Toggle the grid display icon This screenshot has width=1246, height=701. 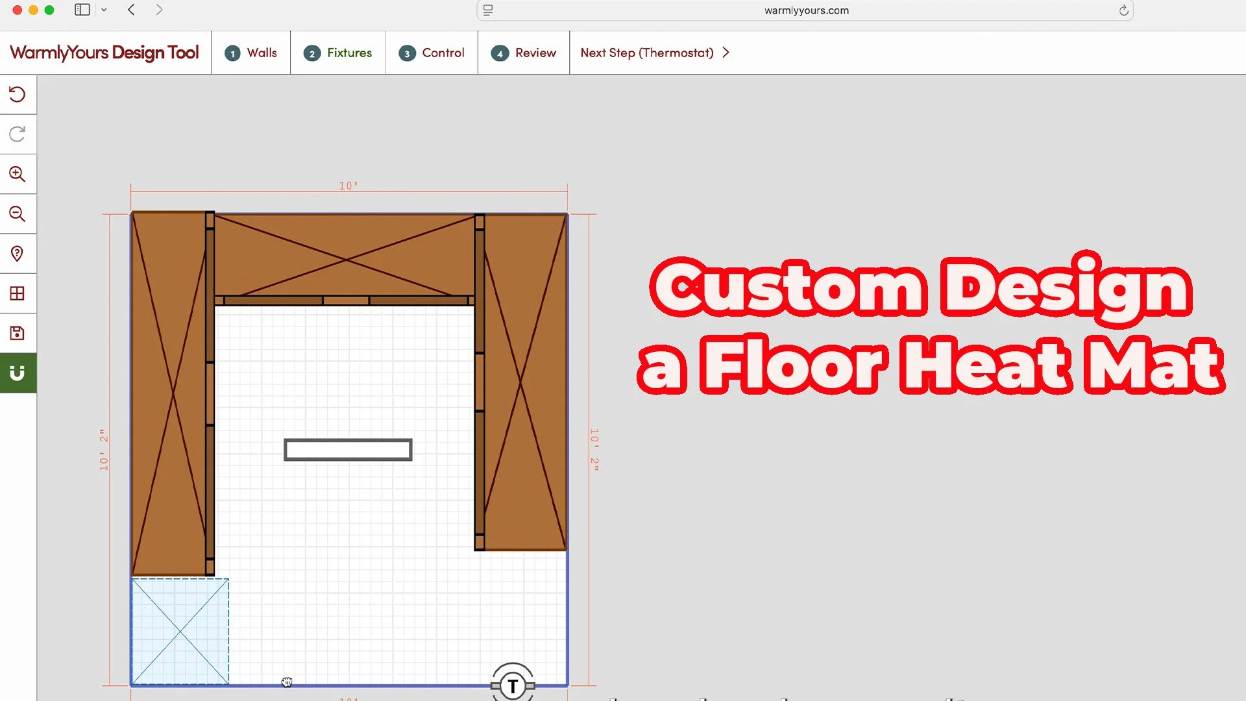[x=18, y=293]
